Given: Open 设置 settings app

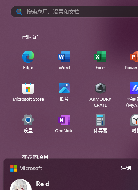Looking at the screenshot, I should 28,120.
